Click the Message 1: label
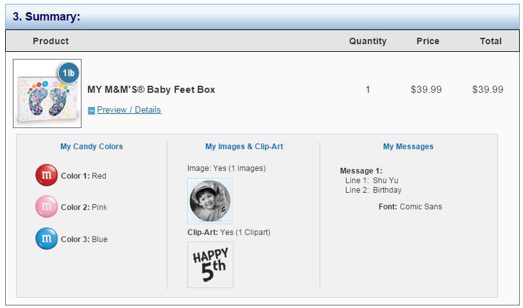The image size is (523, 308). pos(361,171)
